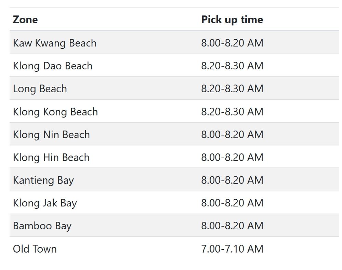Select the Klong Kong Beach zone cell
This screenshot has width=342, height=270.
[x=55, y=112]
